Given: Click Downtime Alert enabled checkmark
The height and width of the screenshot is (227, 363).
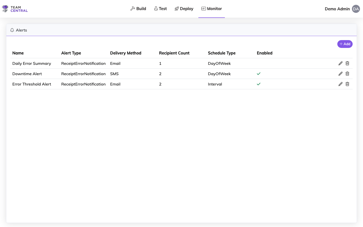Looking at the screenshot, I should pos(258,74).
